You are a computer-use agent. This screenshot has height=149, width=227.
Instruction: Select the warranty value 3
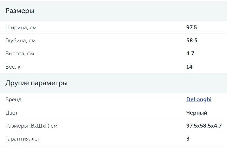tap(188, 139)
